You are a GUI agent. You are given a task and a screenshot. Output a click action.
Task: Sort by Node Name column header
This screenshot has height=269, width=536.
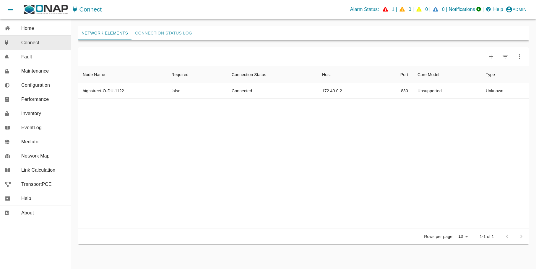[x=94, y=75]
